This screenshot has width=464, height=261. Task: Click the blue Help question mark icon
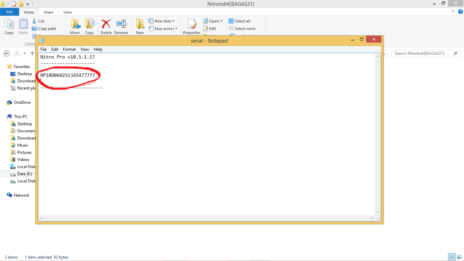click(461, 12)
